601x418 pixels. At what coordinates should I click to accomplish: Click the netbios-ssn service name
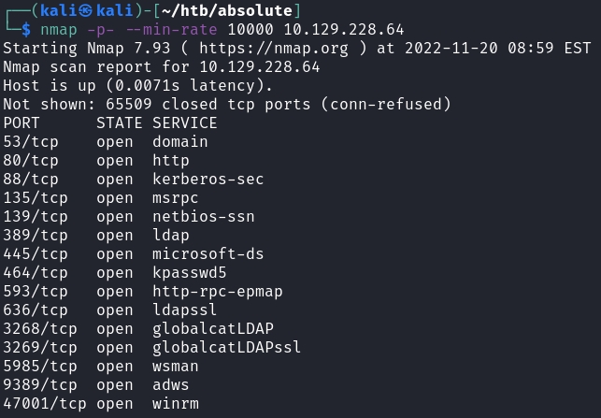(x=203, y=216)
